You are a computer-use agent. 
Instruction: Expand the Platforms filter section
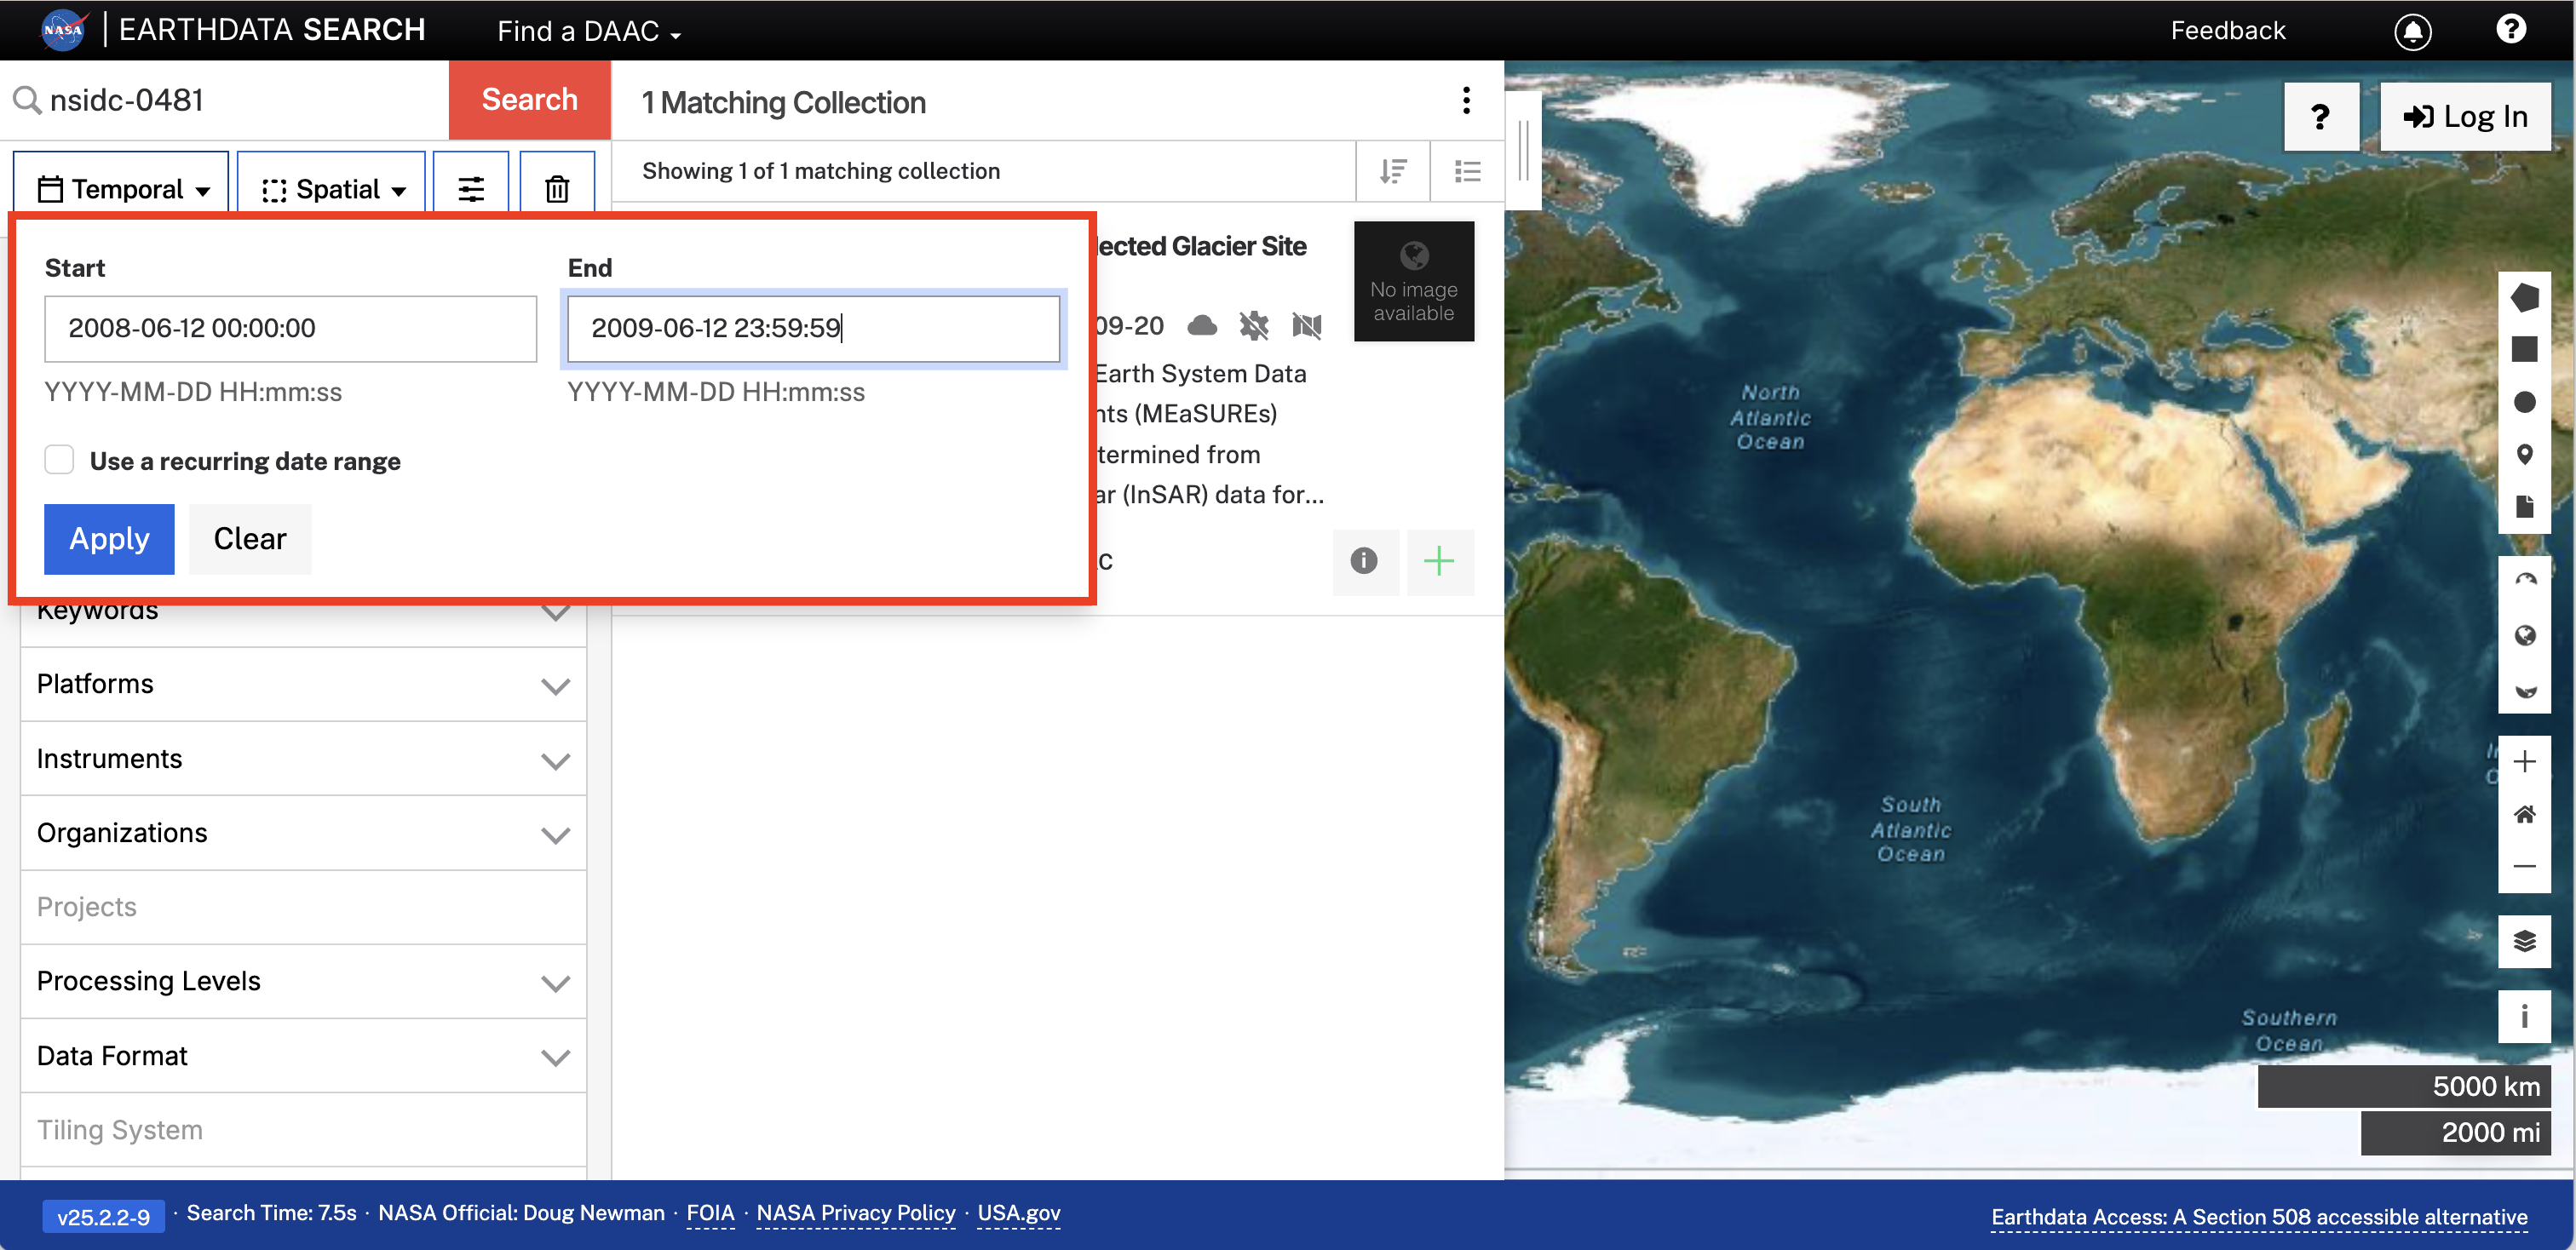click(302, 685)
